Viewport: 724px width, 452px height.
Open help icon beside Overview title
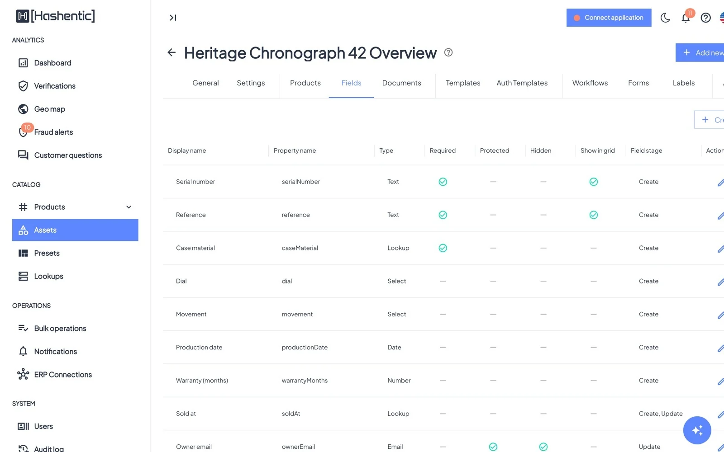[448, 52]
